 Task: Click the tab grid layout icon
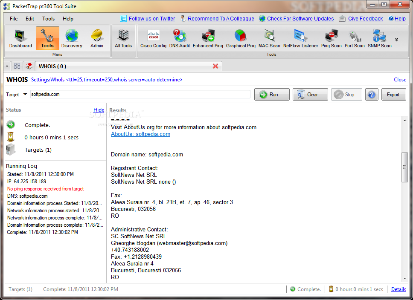[17, 66]
